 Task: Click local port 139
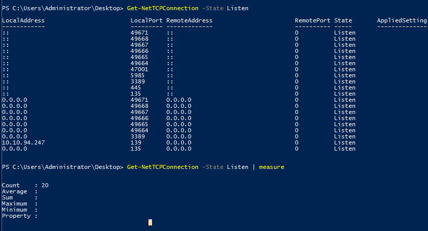click(x=136, y=142)
